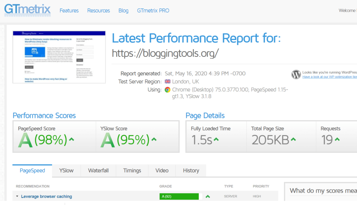Open the site screenshot thumbnail
Viewport: 357px width, 205px height.
coord(59,57)
